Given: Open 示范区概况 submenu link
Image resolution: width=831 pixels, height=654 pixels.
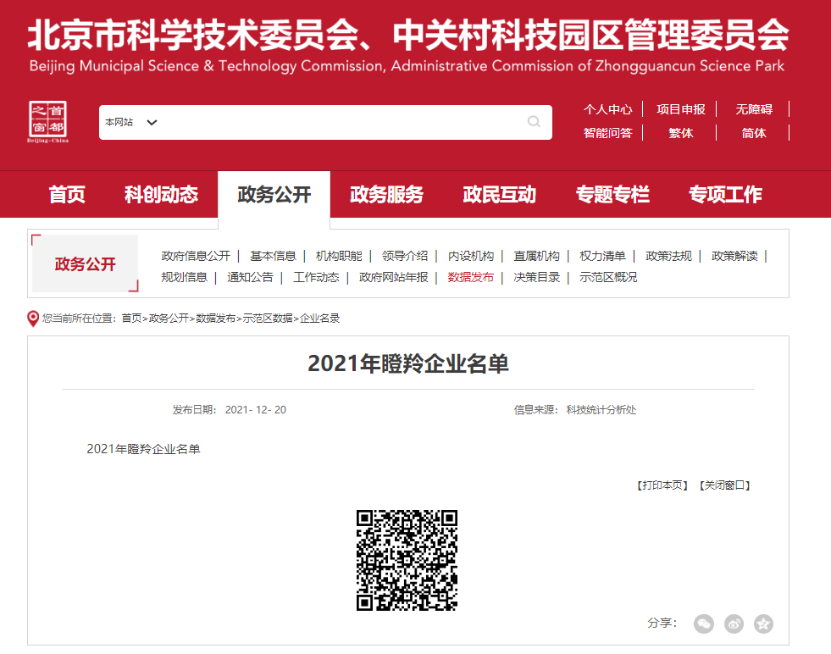Looking at the screenshot, I should pos(608,277).
